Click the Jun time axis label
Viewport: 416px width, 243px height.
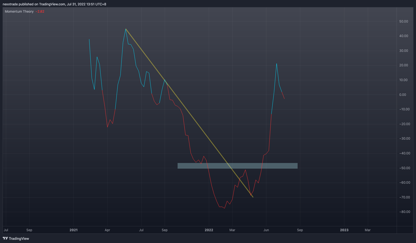tap(266, 230)
